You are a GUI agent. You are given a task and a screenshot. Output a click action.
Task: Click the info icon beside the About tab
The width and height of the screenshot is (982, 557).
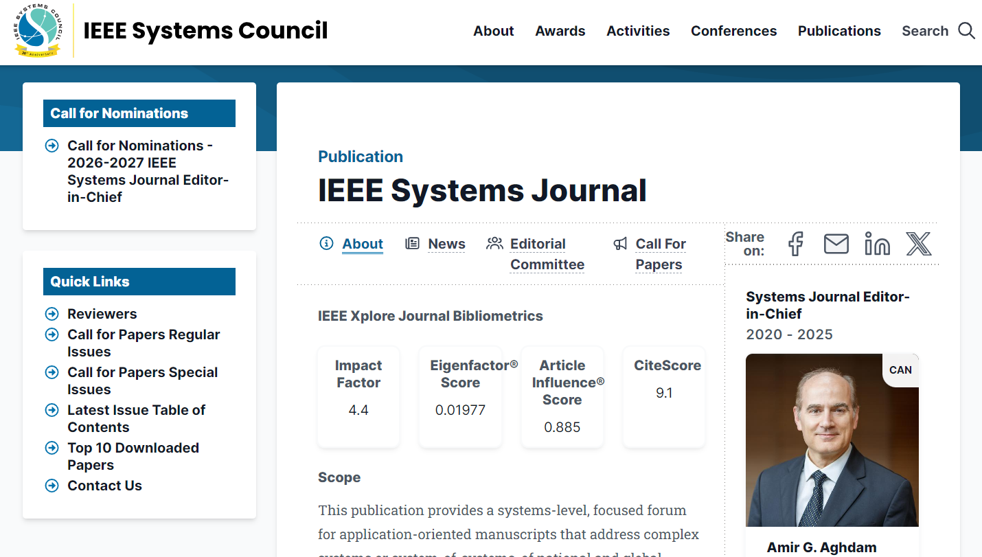pyautogui.click(x=326, y=243)
